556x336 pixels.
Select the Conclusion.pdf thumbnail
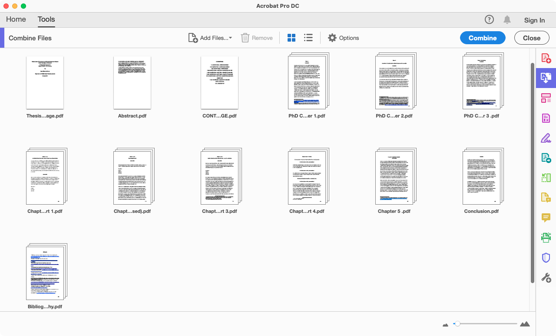coord(483,176)
